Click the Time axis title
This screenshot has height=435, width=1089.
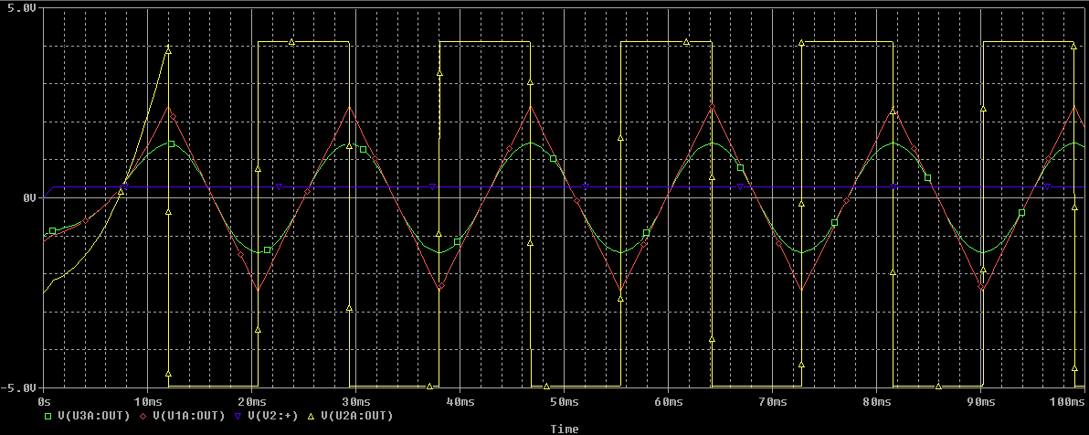coord(564,430)
